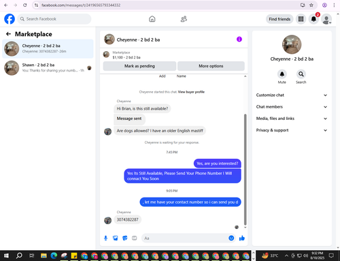Click the chat scrollbar thumb
Screen dimensions: 340x261
245,170
